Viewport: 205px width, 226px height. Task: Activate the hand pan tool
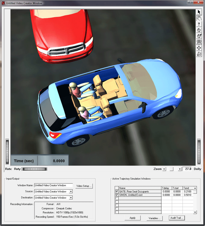pyautogui.click(x=199, y=18)
